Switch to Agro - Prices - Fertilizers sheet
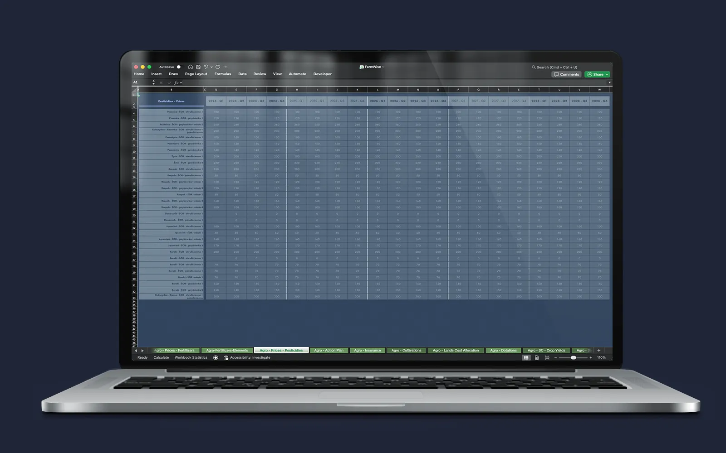Image resolution: width=726 pixels, height=453 pixels. pyautogui.click(x=174, y=350)
